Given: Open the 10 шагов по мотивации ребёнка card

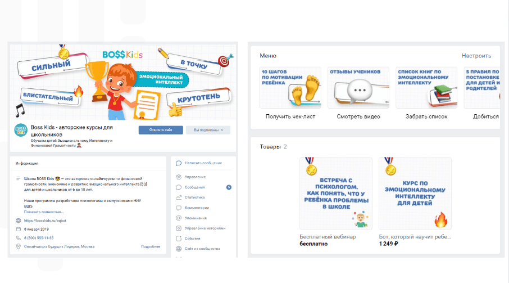Looking at the screenshot, I should click(290, 88).
